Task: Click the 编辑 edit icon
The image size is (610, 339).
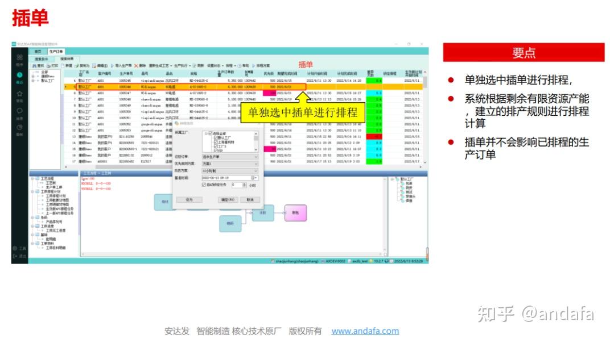Action: [97, 65]
